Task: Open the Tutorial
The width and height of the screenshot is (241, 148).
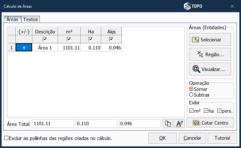Action: 222,138
